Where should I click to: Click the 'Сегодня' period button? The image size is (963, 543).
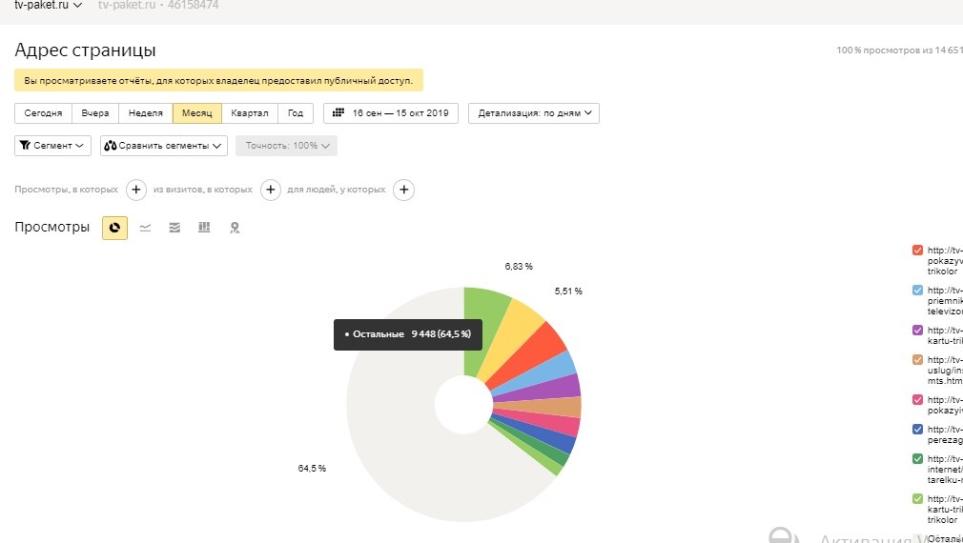(43, 113)
